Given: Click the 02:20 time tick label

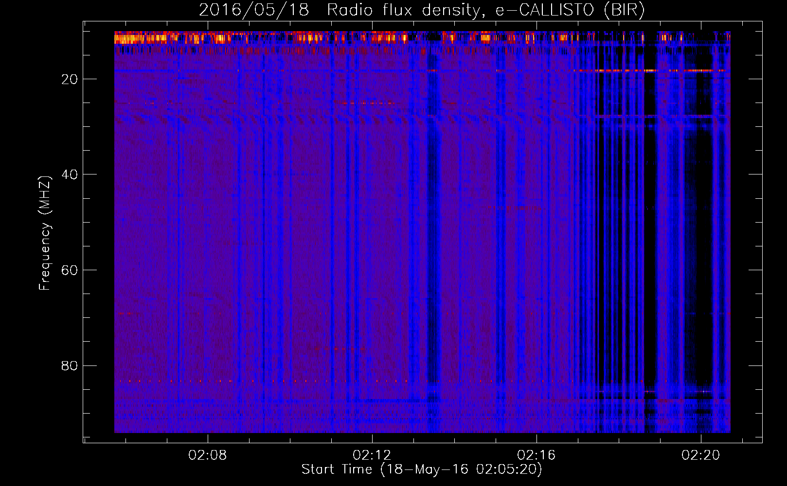Looking at the screenshot, I should [701, 455].
